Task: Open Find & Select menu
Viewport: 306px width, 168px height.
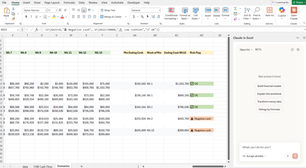Action: (257, 14)
